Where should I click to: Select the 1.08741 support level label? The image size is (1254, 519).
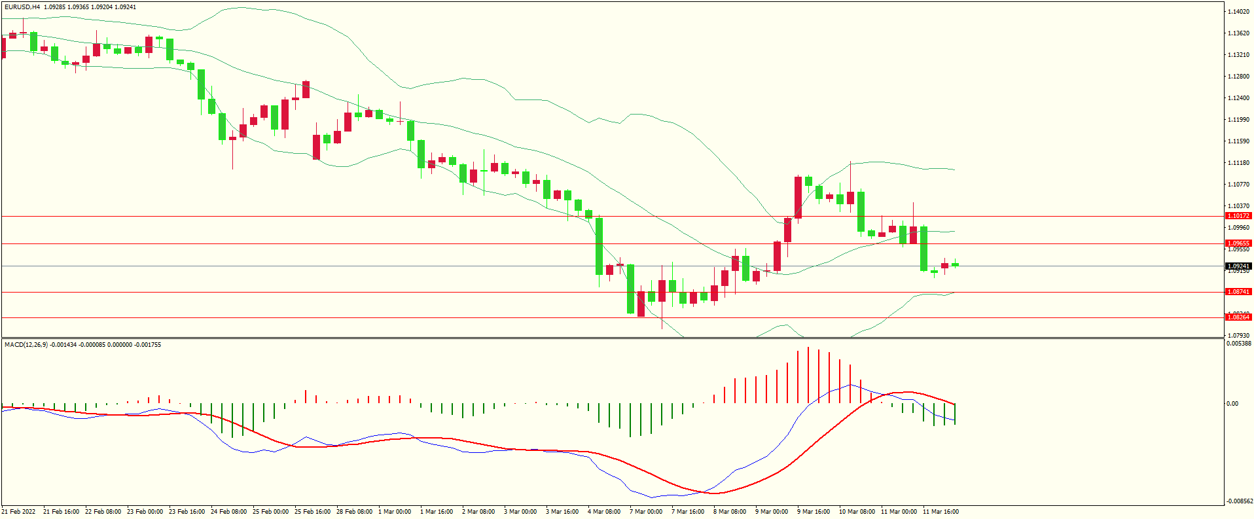1238,292
